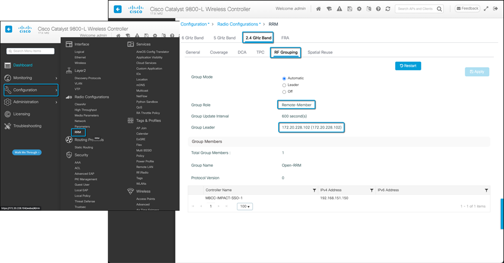Log out using the exit arrow icon
The height and width of the screenshot is (263, 504).
pyautogui.click(x=496, y=8)
